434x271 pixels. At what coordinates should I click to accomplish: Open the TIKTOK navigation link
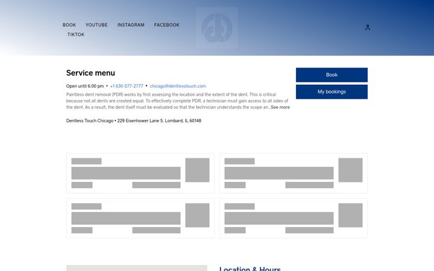pos(76,34)
